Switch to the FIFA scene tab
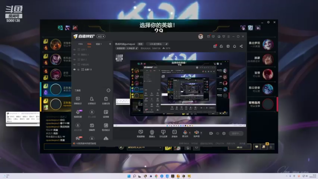 click(x=81, y=44)
